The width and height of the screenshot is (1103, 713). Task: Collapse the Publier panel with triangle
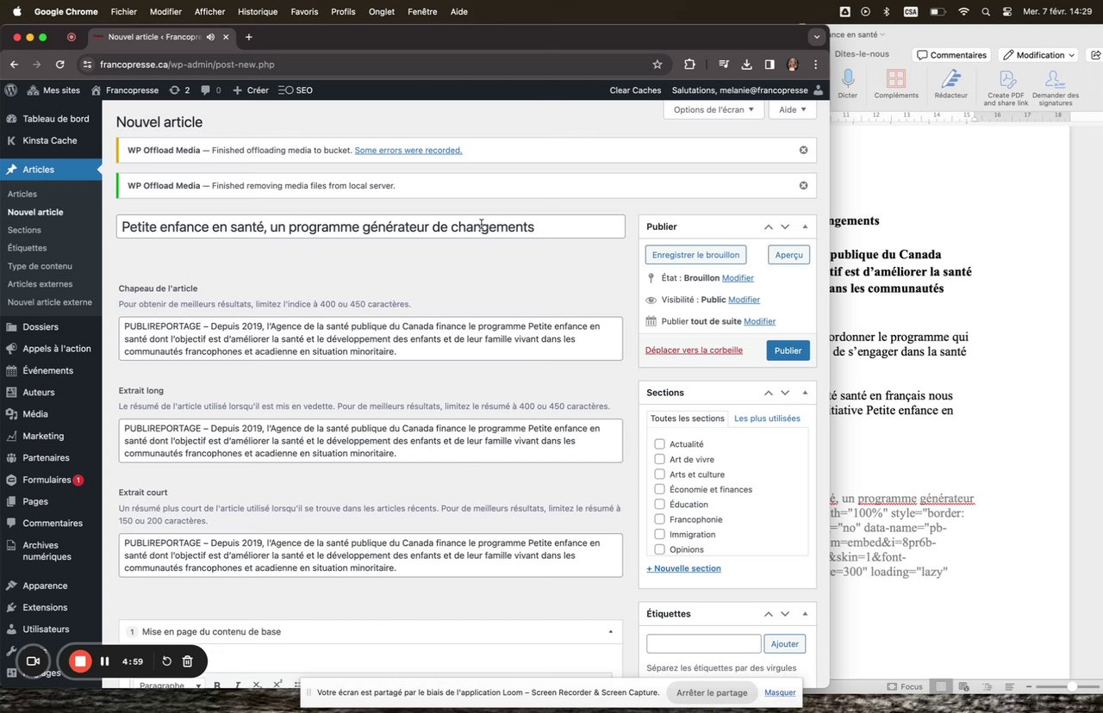[805, 226]
